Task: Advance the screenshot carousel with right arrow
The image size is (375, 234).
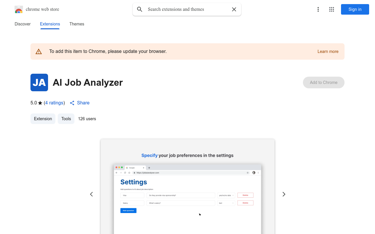Action: point(284,194)
